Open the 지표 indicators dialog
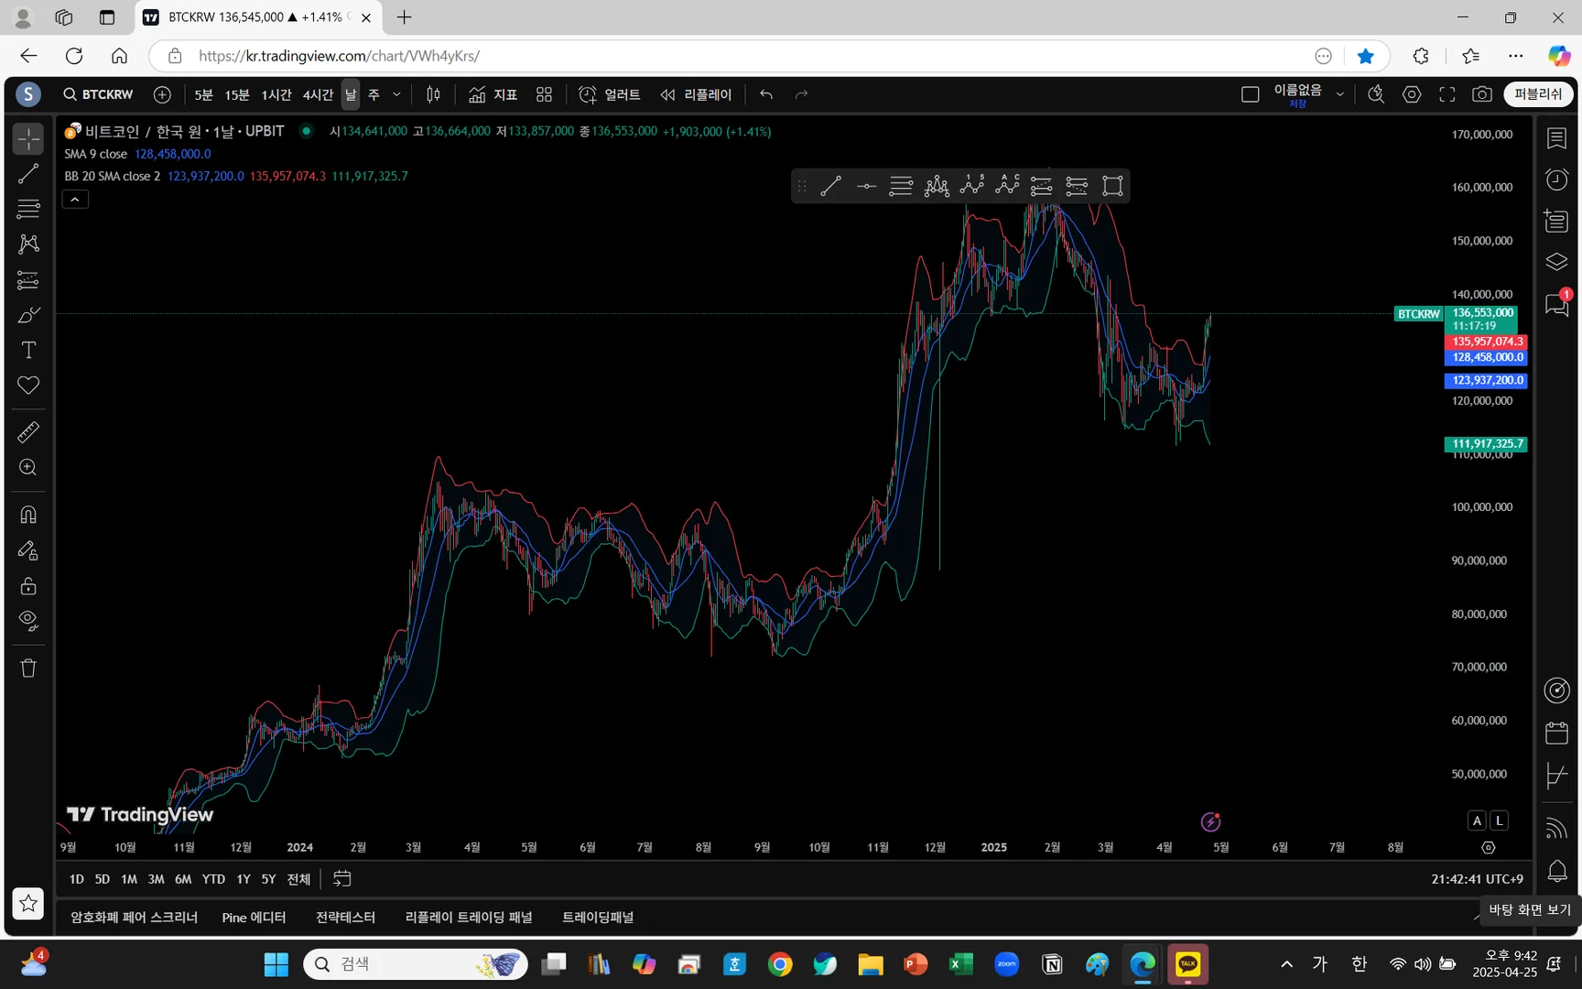Screen dimensions: 1582x989 [493, 94]
